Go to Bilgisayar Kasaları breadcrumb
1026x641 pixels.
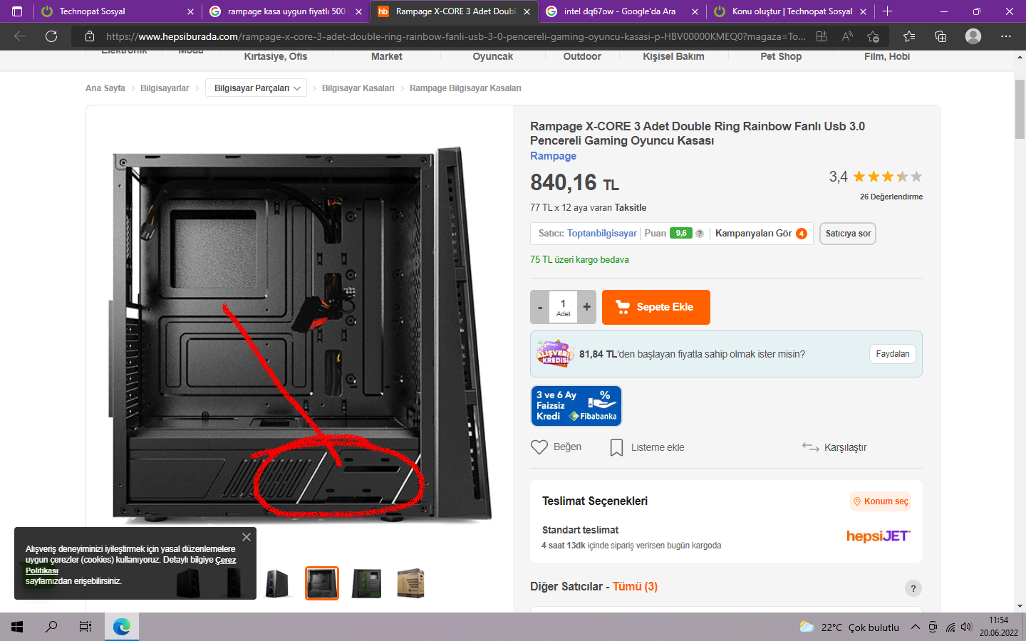click(x=358, y=88)
